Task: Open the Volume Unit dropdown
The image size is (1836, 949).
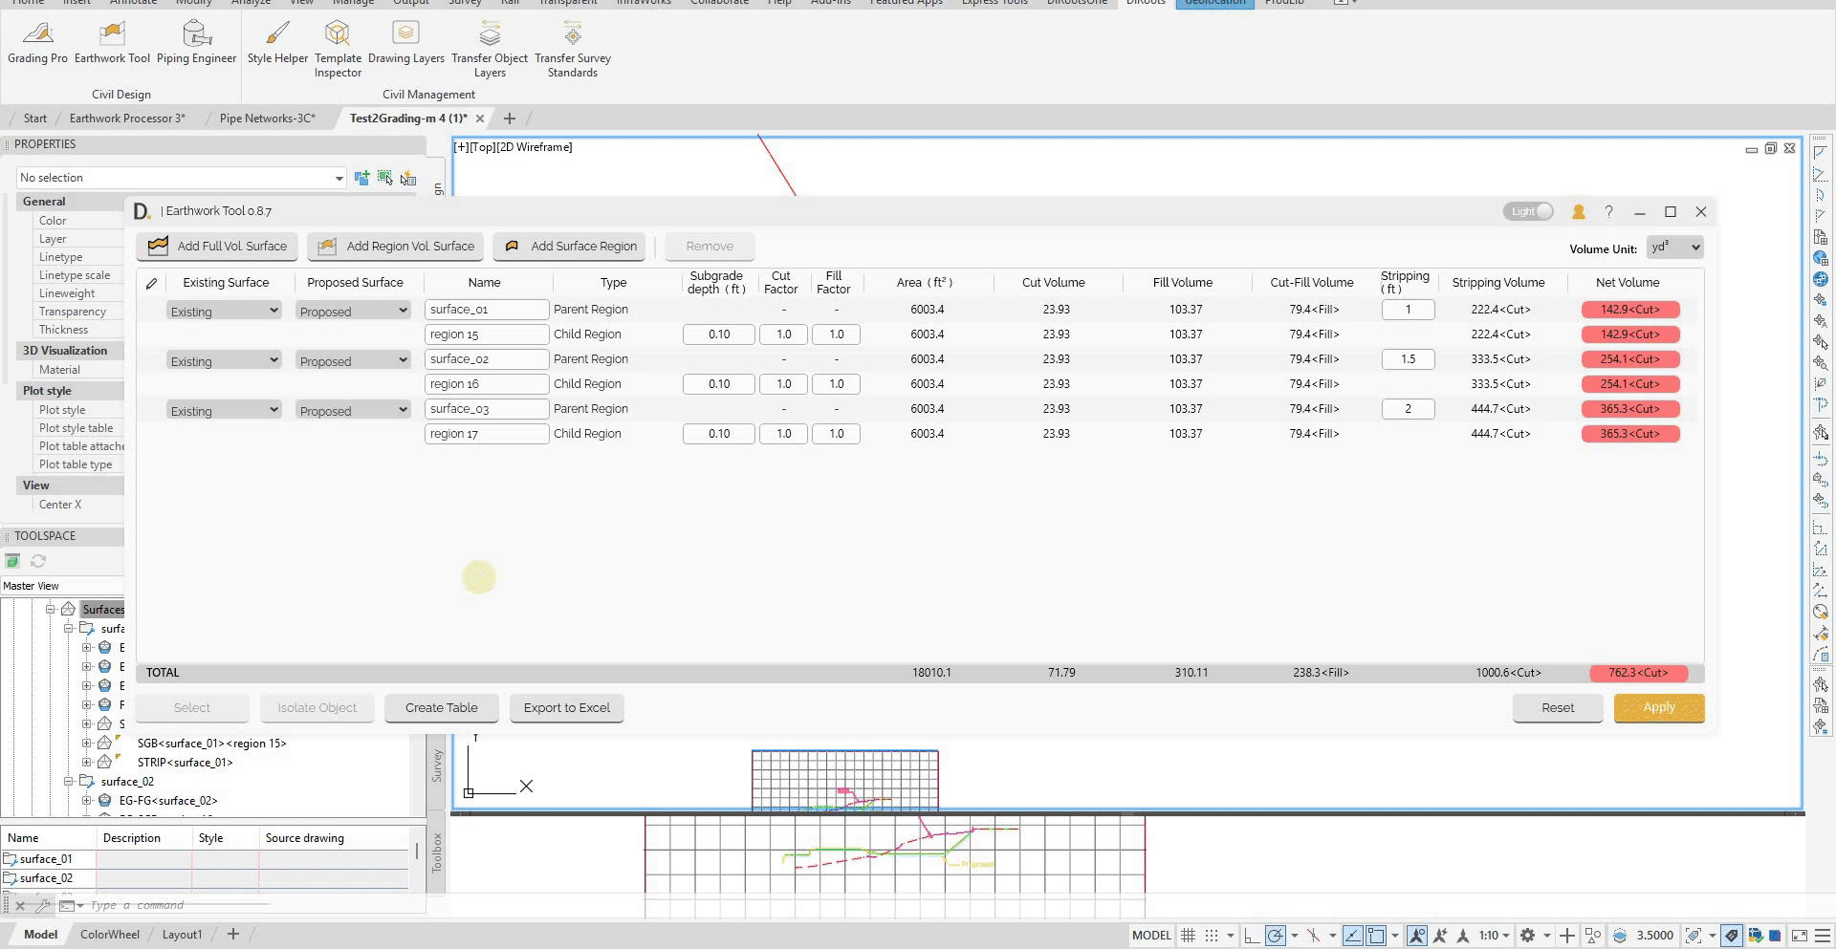Action: 1673,247
